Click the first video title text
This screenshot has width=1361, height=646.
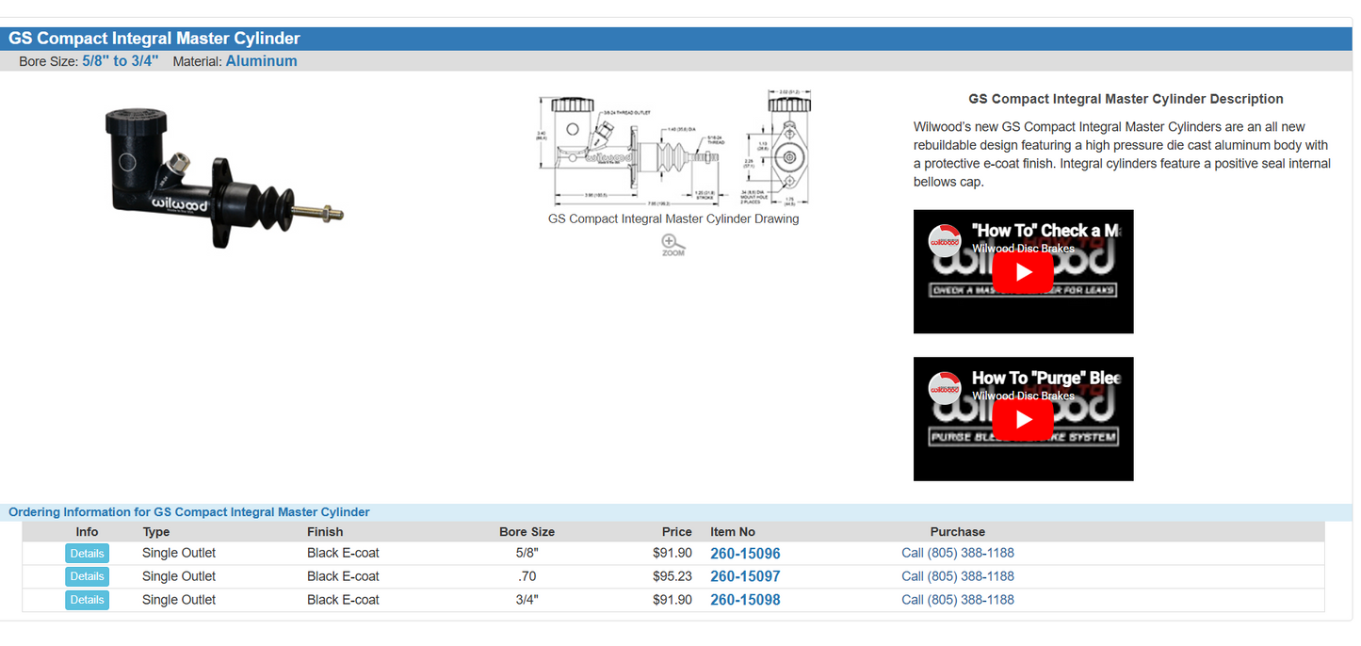(x=1046, y=230)
